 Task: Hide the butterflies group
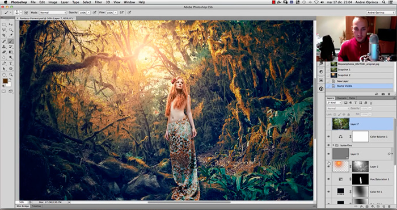pos(328,145)
